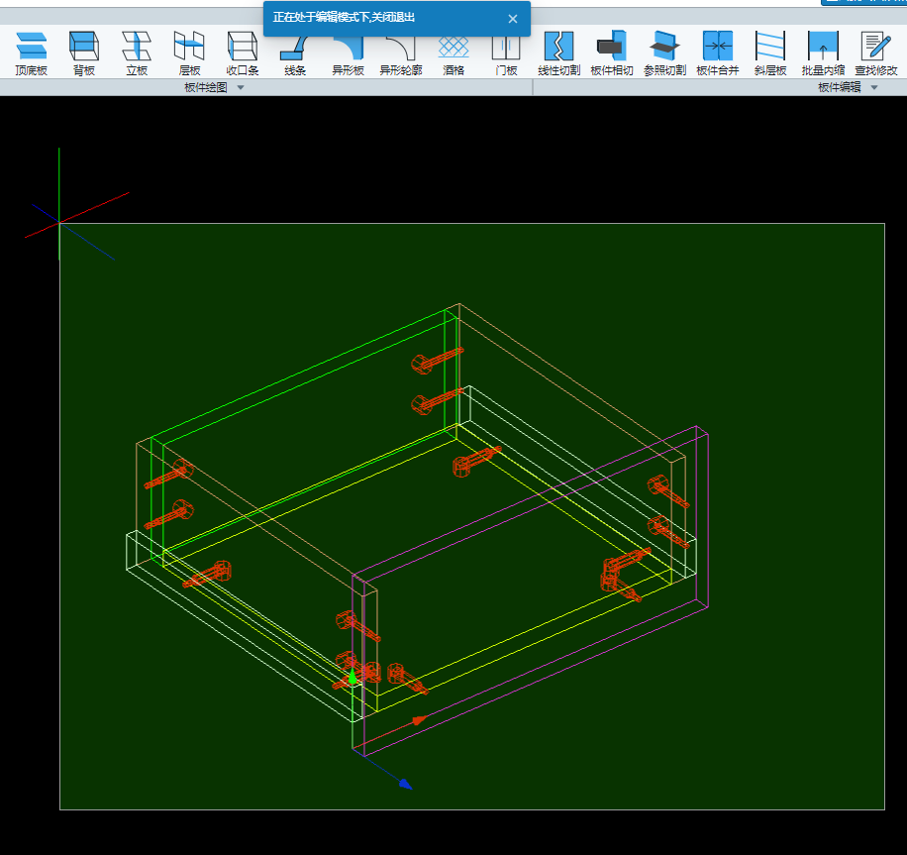Select the 参照切割 reference cut tool
This screenshot has width=907, height=855.
pos(664,53)
